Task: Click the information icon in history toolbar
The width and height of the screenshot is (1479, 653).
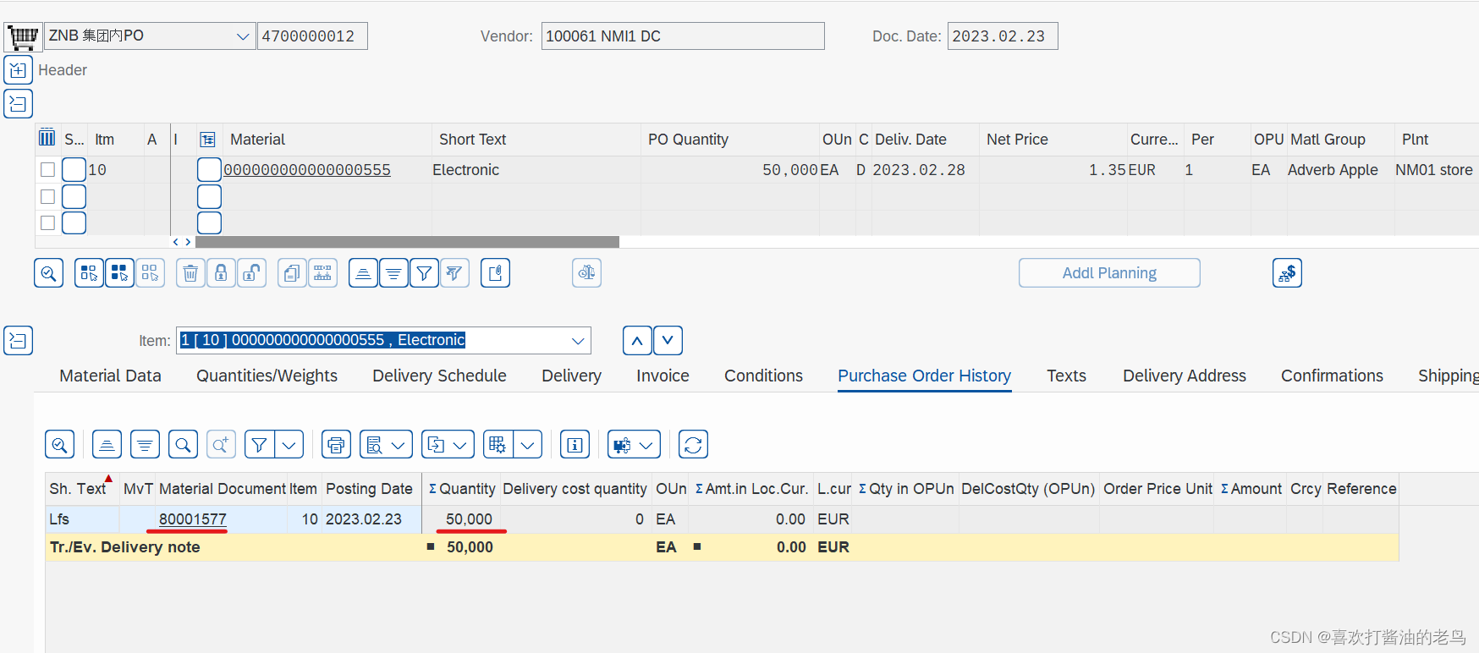Action: click(575, 445)
